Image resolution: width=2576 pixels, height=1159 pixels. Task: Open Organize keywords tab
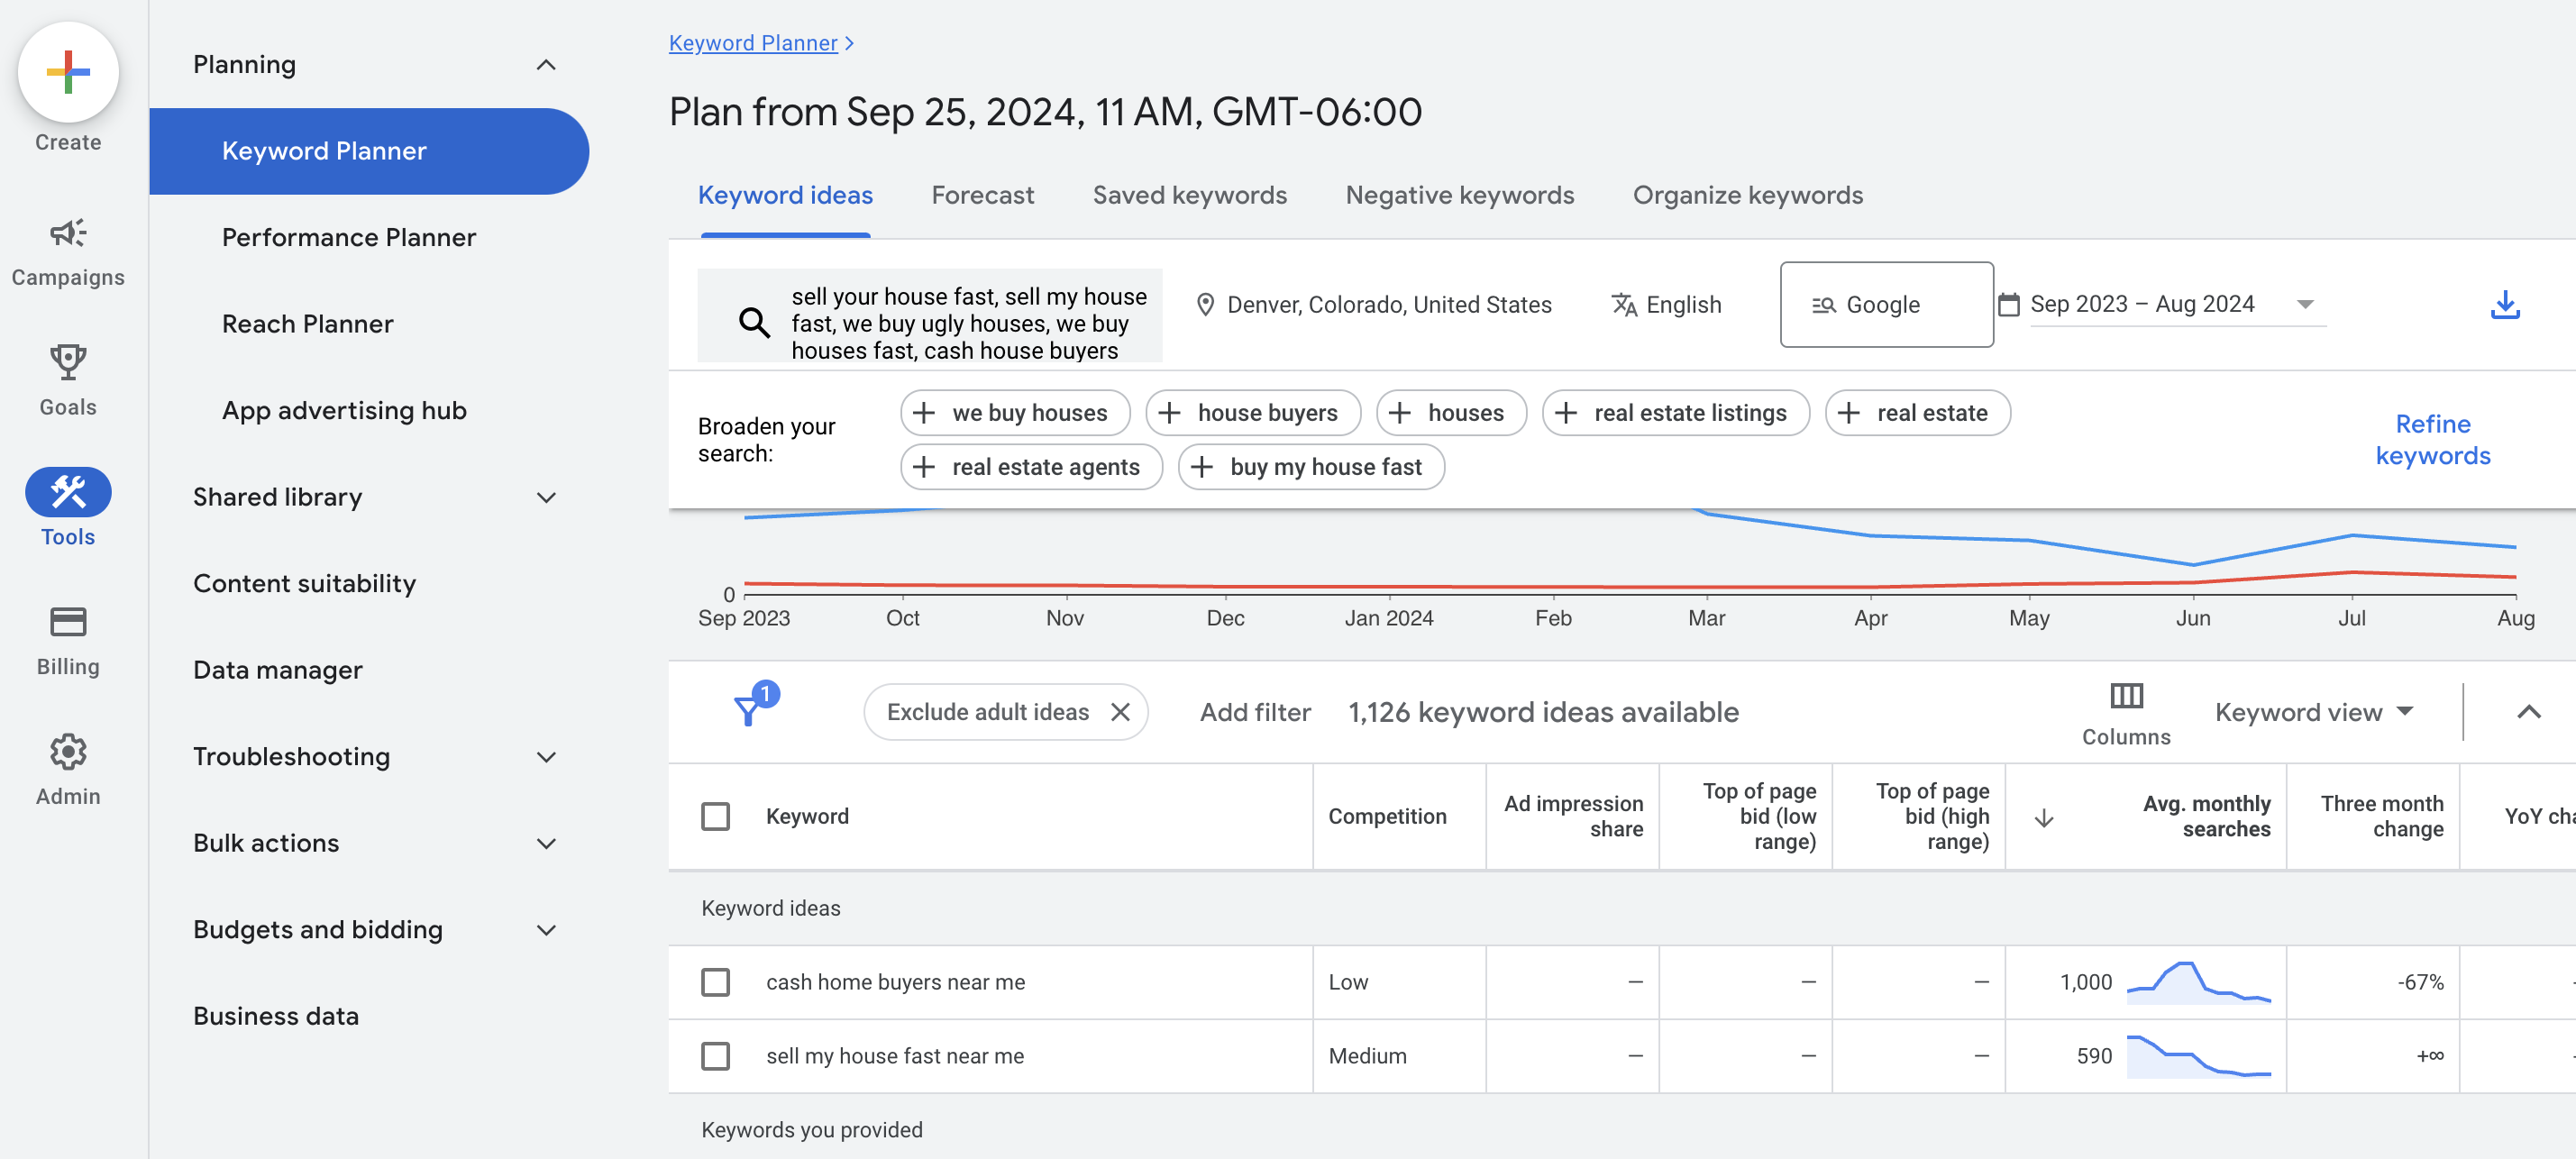point(1747,195)
